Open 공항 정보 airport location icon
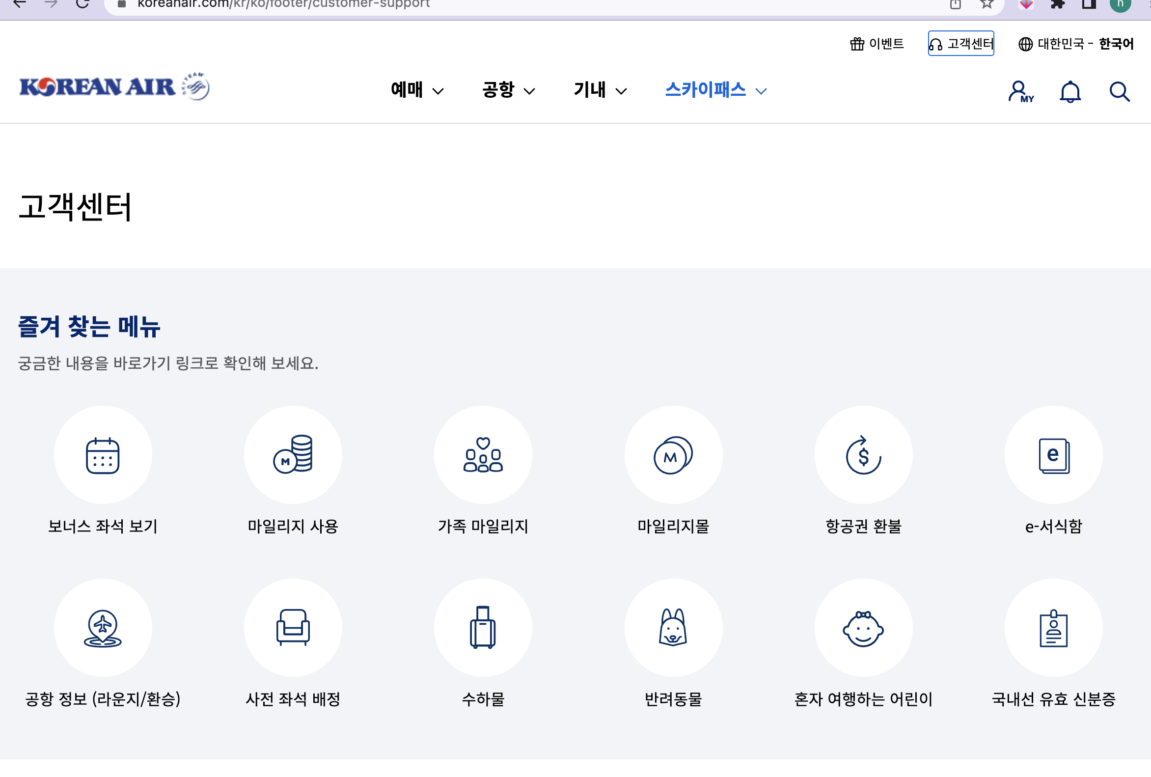Image resolution: width=1151 pixels, height=777 pixels. 103,627
